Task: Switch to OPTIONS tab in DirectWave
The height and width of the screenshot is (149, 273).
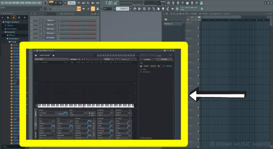Action: [x=164, y=59]
